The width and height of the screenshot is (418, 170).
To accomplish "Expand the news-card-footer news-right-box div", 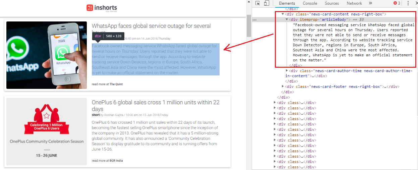I will (x=283, y=87).
